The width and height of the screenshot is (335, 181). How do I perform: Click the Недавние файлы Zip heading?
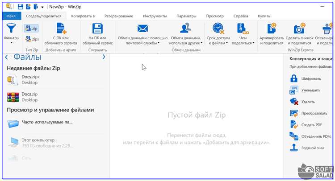click(x=33, y=68)
